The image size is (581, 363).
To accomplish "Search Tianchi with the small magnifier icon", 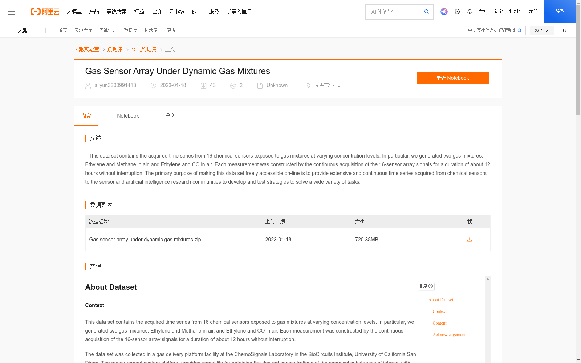I will pyautogui.click(x=520, y=30).
